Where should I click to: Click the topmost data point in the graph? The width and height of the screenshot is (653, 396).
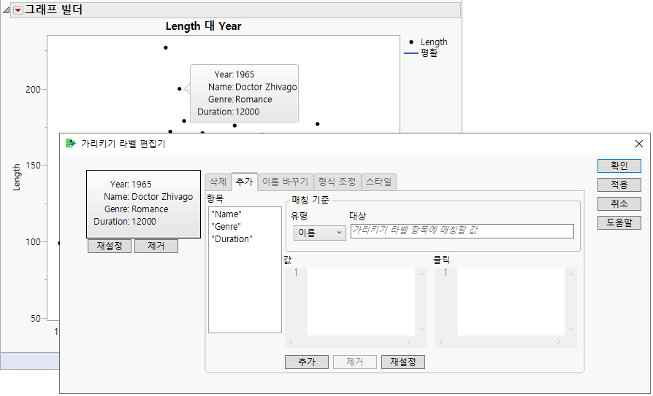click(165, 47)
